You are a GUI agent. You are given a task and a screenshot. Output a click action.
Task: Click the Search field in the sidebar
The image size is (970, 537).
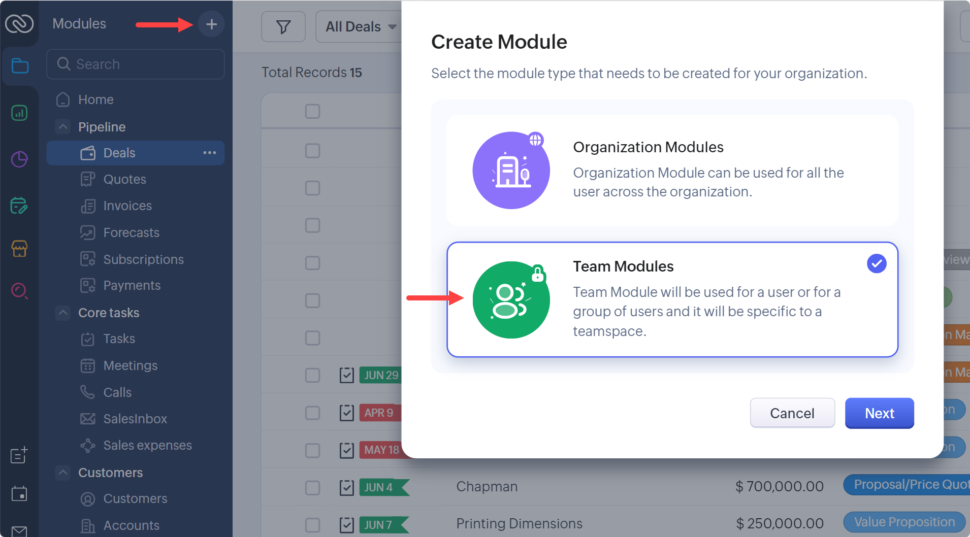135,64
